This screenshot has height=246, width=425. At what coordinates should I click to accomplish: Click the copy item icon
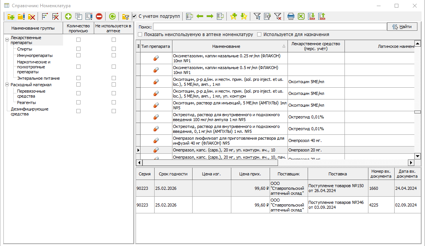pyautogui.click(x=79, y=17)
